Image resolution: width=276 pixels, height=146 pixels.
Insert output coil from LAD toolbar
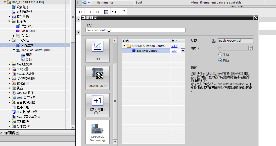tap(97, 12)
